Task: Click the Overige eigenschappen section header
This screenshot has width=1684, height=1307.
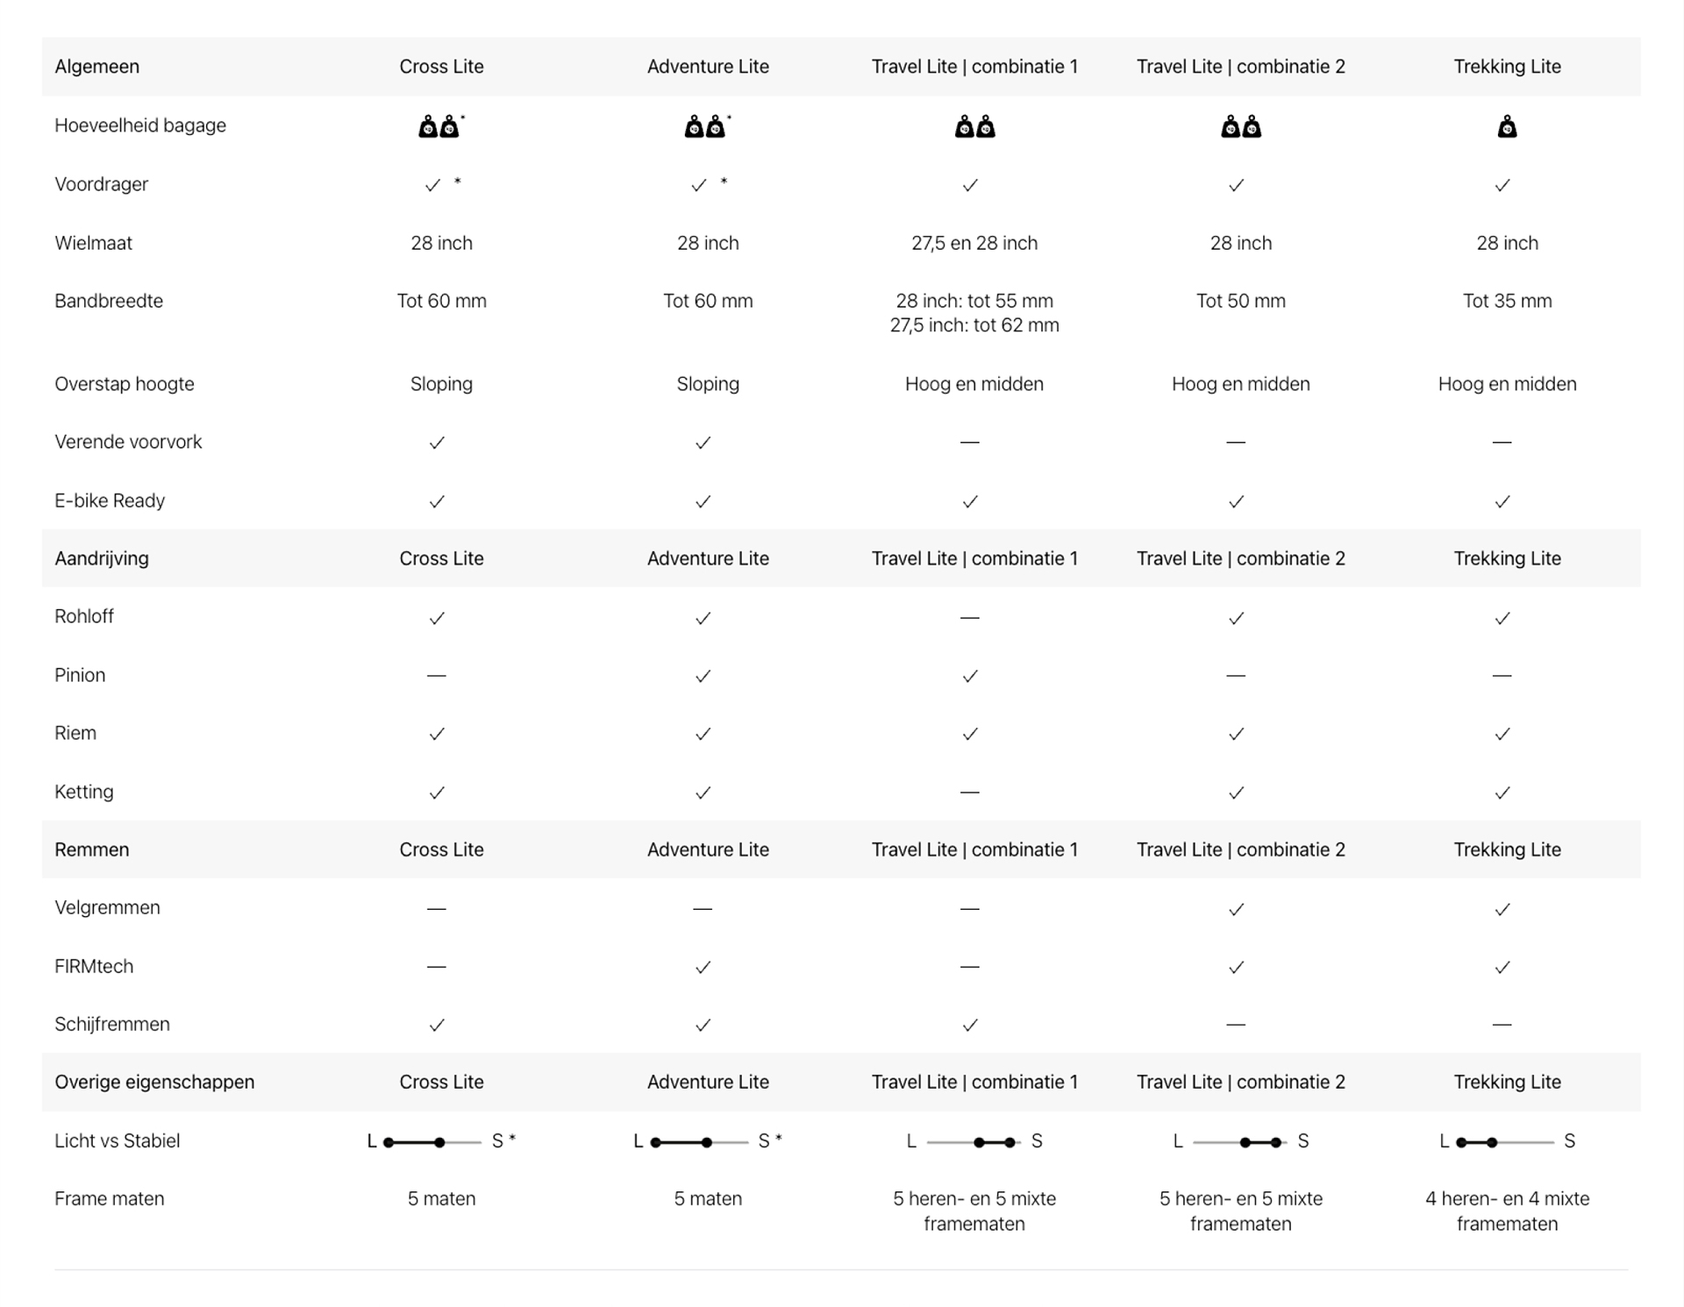Action: click(154, 1082)
